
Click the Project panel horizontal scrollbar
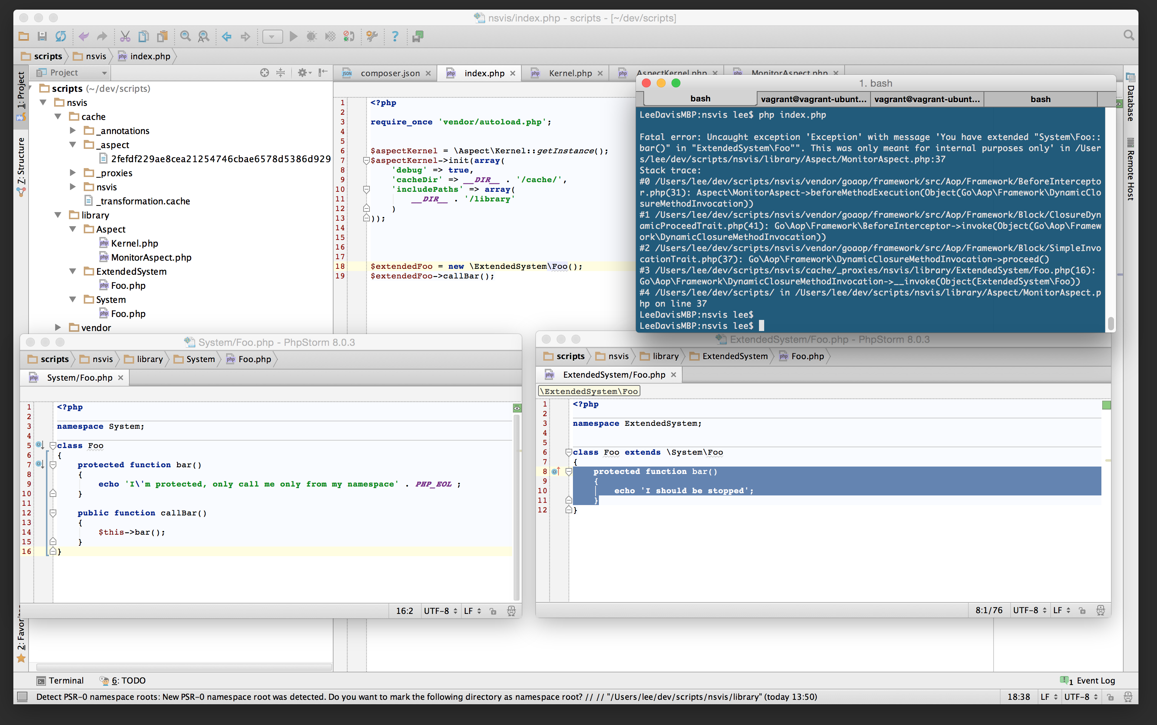(184, 667)
